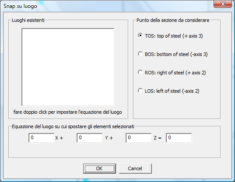
Task: Cancel the Snap su luogo dialog
Action: coord(135,168)
